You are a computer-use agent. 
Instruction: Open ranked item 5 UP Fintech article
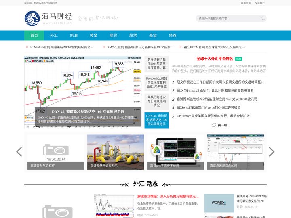click(x=213, y=116)
